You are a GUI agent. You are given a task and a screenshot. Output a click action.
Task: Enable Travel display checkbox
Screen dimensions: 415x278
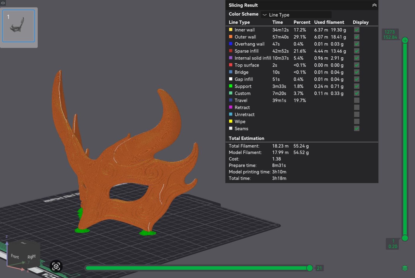click(x=356, y=100)
